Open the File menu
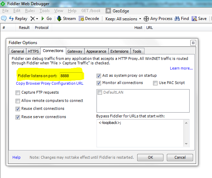 [6, 11]
